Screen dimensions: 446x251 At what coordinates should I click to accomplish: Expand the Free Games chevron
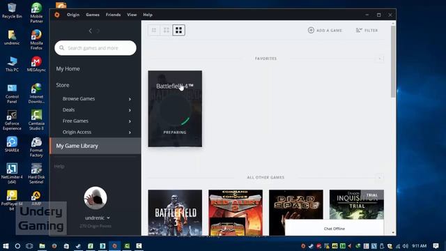130,121
